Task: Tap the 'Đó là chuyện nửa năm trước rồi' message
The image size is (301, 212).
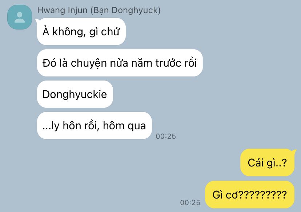Action: tap(120, 63)
